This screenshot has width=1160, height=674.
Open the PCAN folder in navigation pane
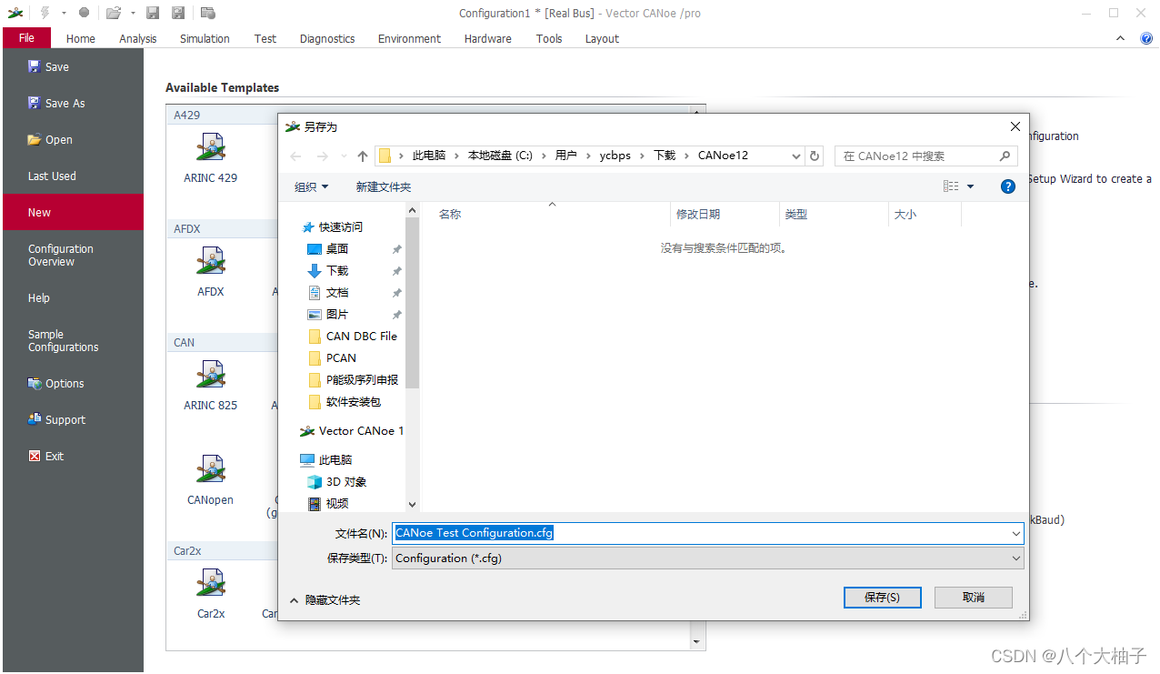[x=341, y=357]
